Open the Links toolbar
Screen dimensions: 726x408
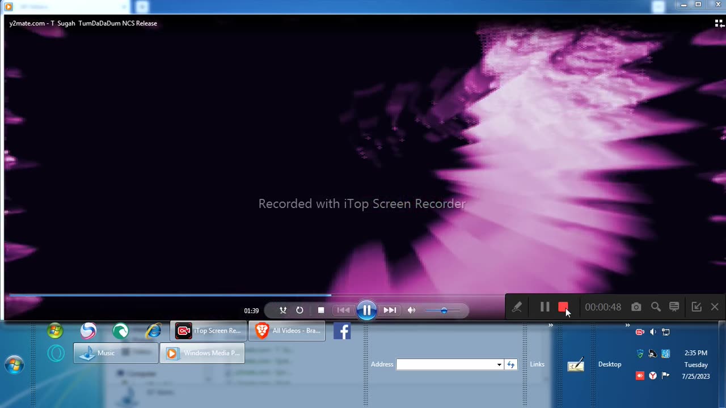[x=537, y=364]
